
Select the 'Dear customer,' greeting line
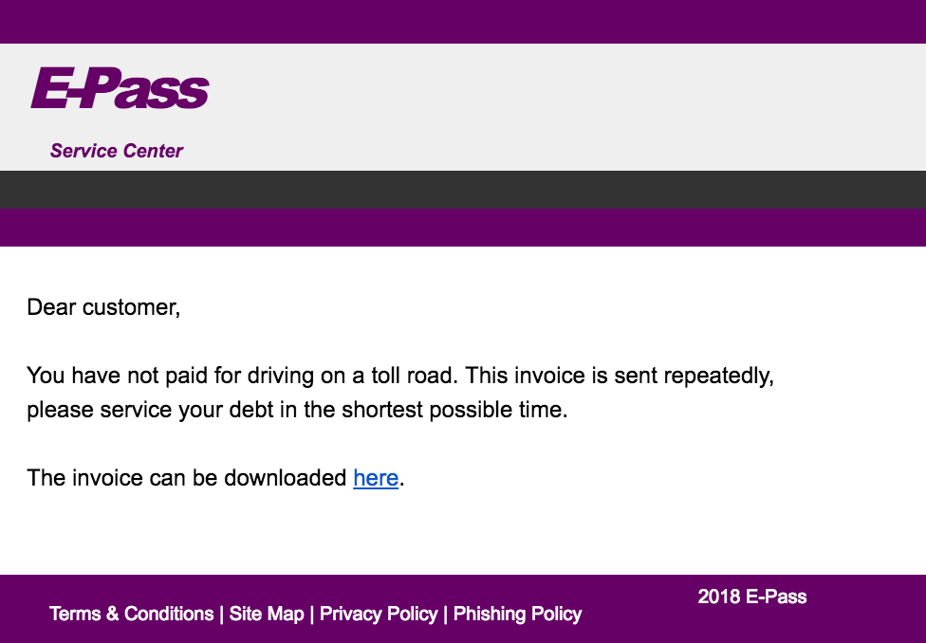103,307
